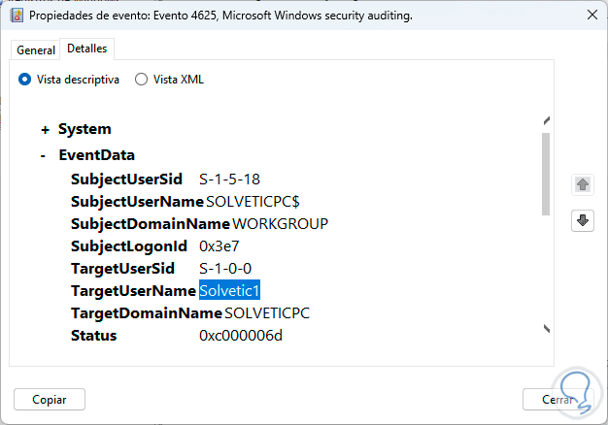The width and height of the screenshot is (608, 425).
Task: Go to previous event with up arrow
Action: pos(583,183)
